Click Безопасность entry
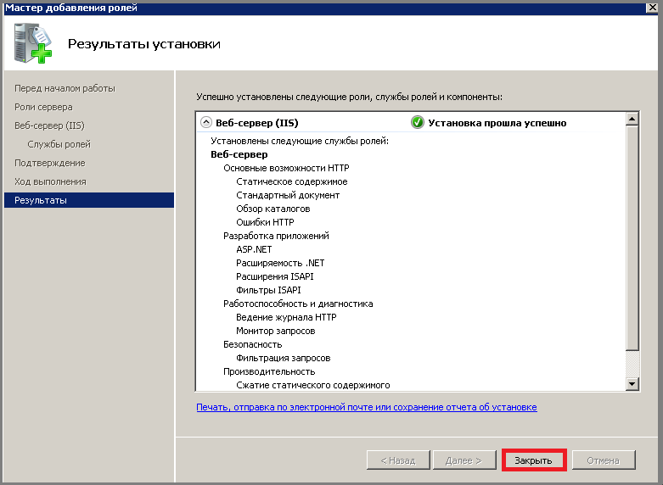 click(252, 344)
